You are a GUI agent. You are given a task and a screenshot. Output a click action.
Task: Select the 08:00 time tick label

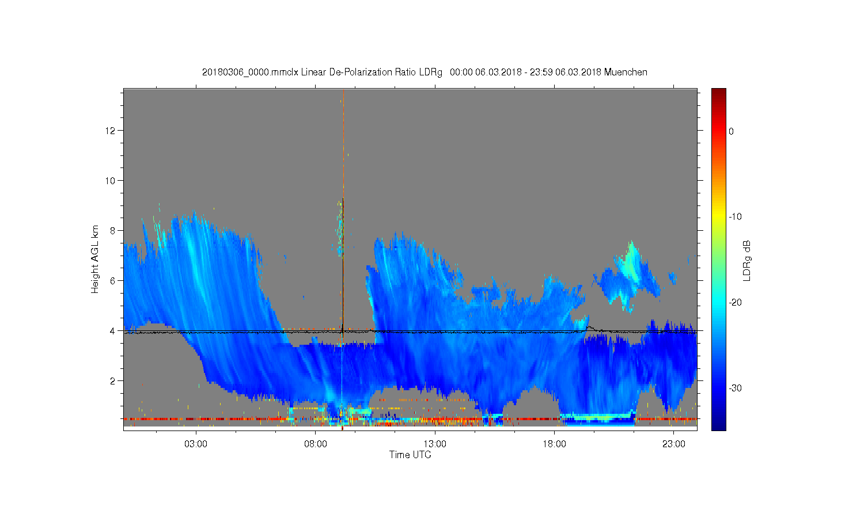coord(316,444)
